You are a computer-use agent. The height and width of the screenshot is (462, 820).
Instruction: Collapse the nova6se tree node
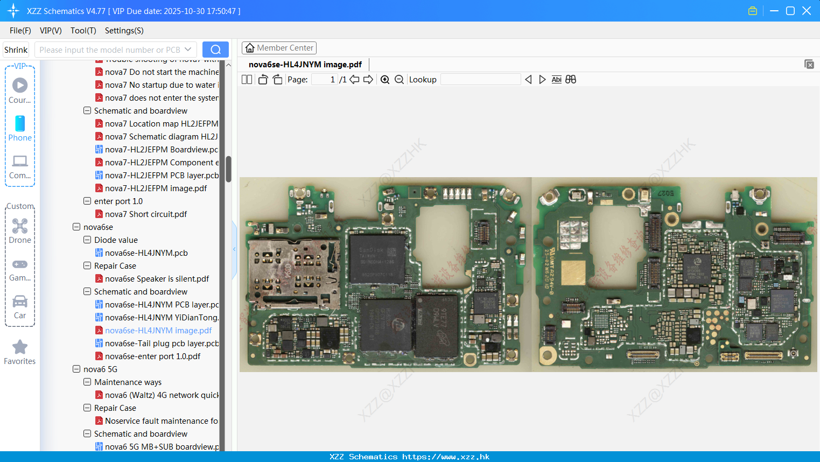click(x=76, y=227)
